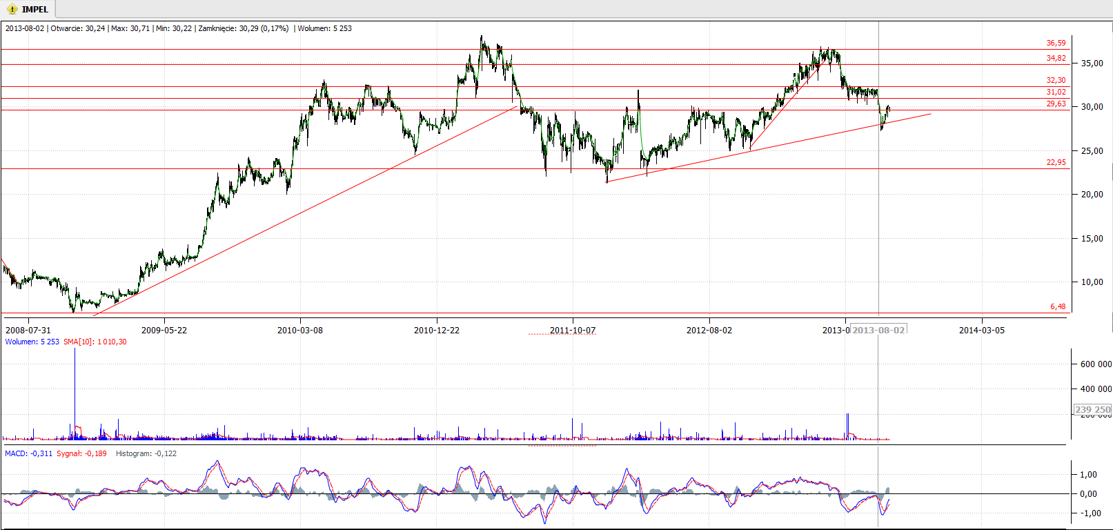Screen dimensions: 1113x530
Task: Click the 0,00 tick on MACD axis
Action: 1088,493
